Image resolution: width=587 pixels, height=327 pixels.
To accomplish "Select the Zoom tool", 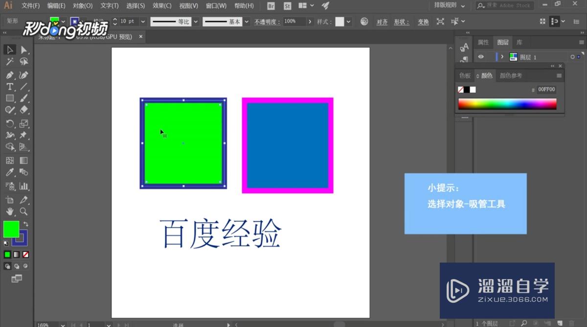I will pos(23,211).
